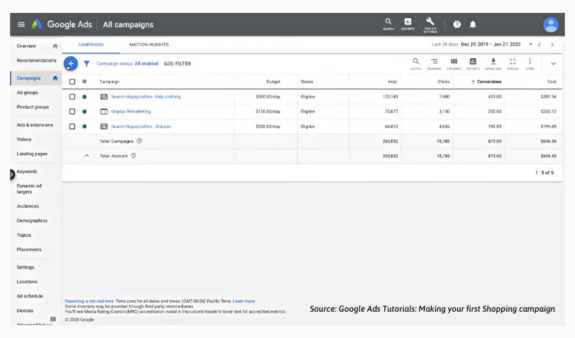Viewport: 575px width, 338px height.
Task: Toggle the select-all campaigns checkbox
Action: click(x=72, y=82)
